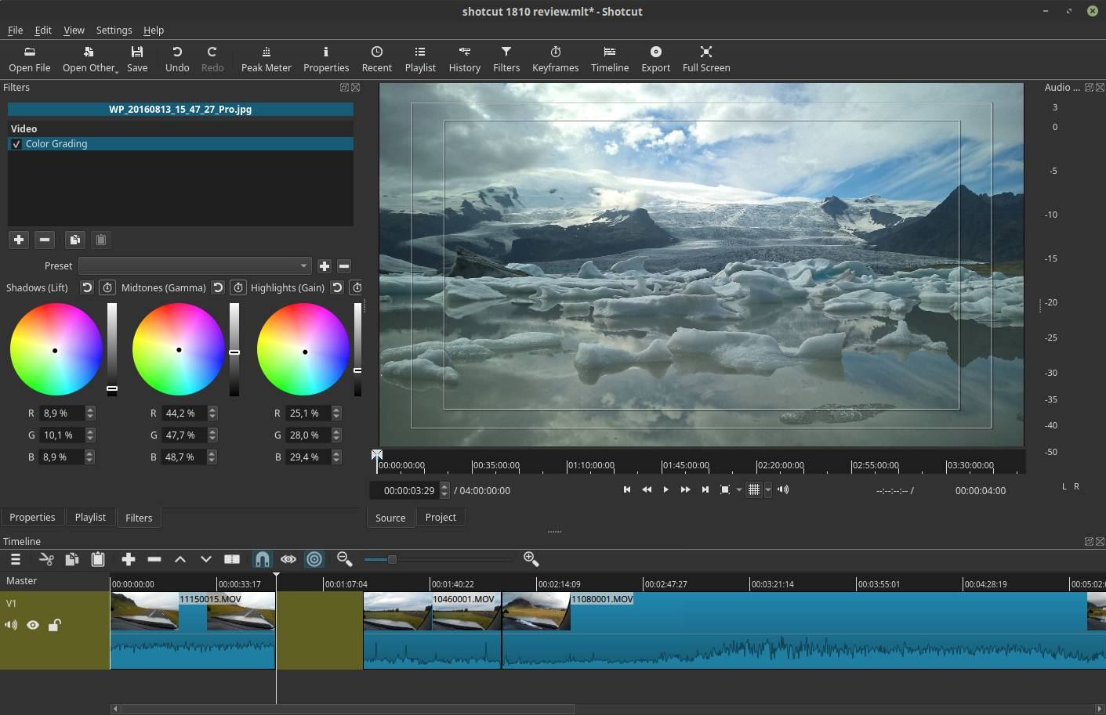The height and width of the screenshot is (715, 1106).
Task: Open the Export panel from toolbar
Action: 655,59
